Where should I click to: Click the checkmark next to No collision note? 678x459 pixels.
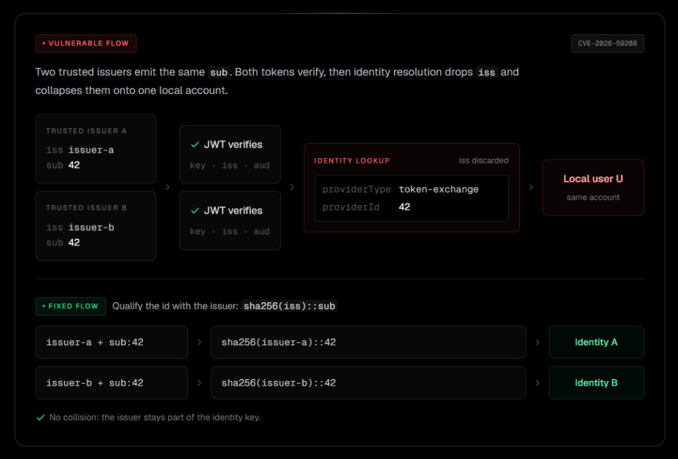pyautogui.click(x=40, y=417)
